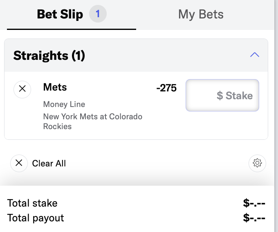This screenshot has height=232, width=278.
Task: Focus the $ Stake input field
Action: (x=222, y=96)
